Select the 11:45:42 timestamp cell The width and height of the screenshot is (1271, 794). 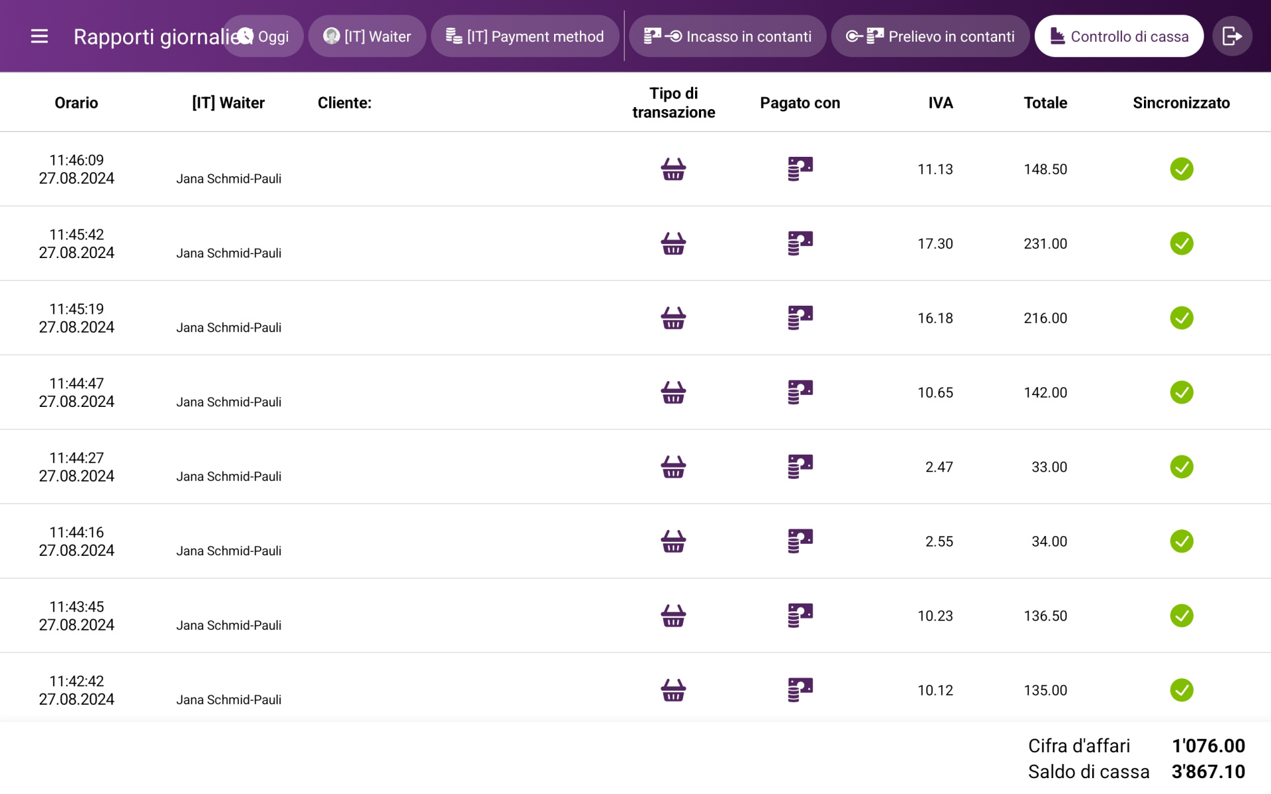pyautogui.click(x=76, y=243)
